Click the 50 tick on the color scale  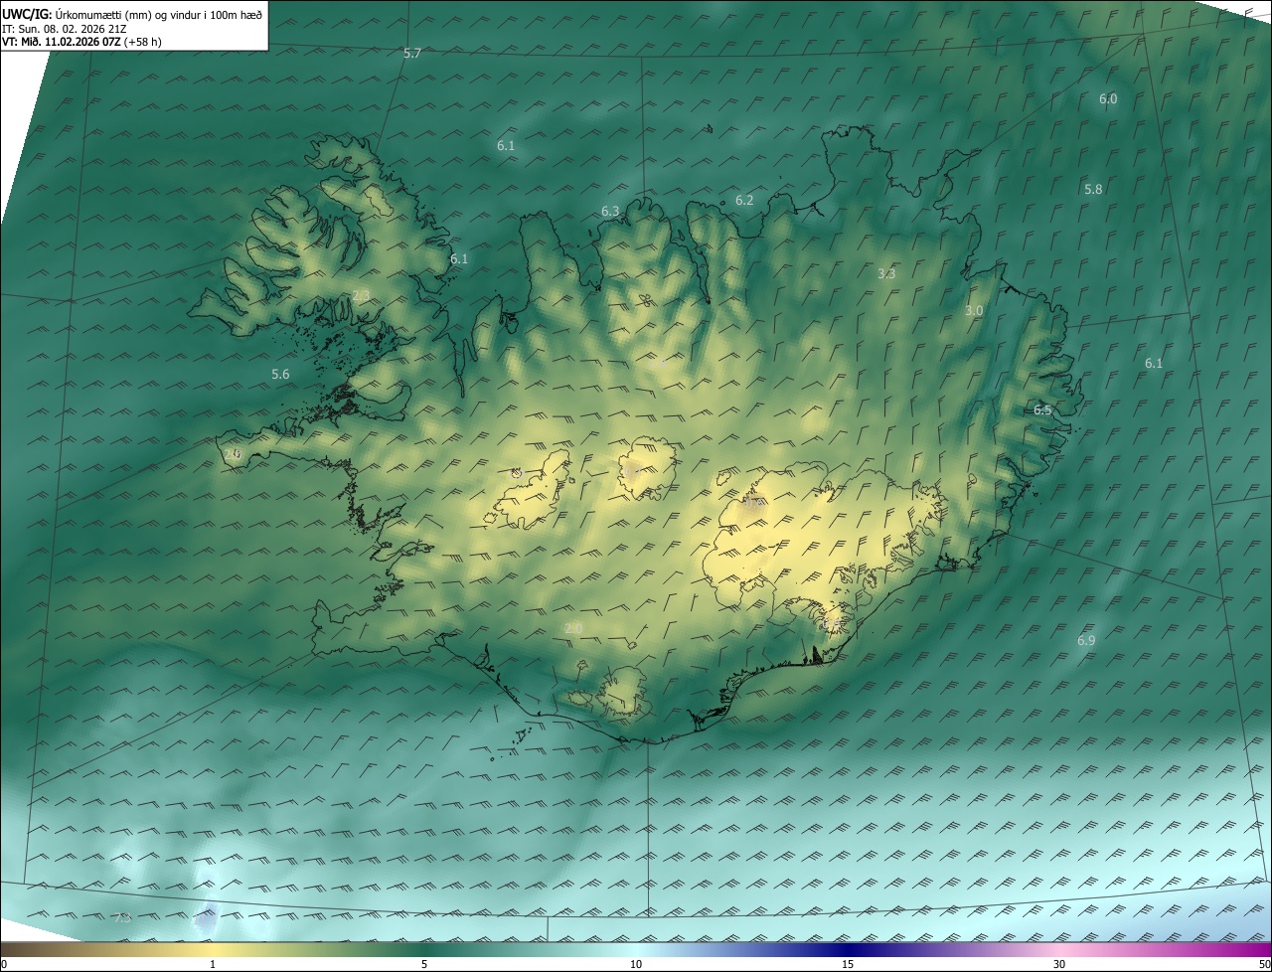1264,964
